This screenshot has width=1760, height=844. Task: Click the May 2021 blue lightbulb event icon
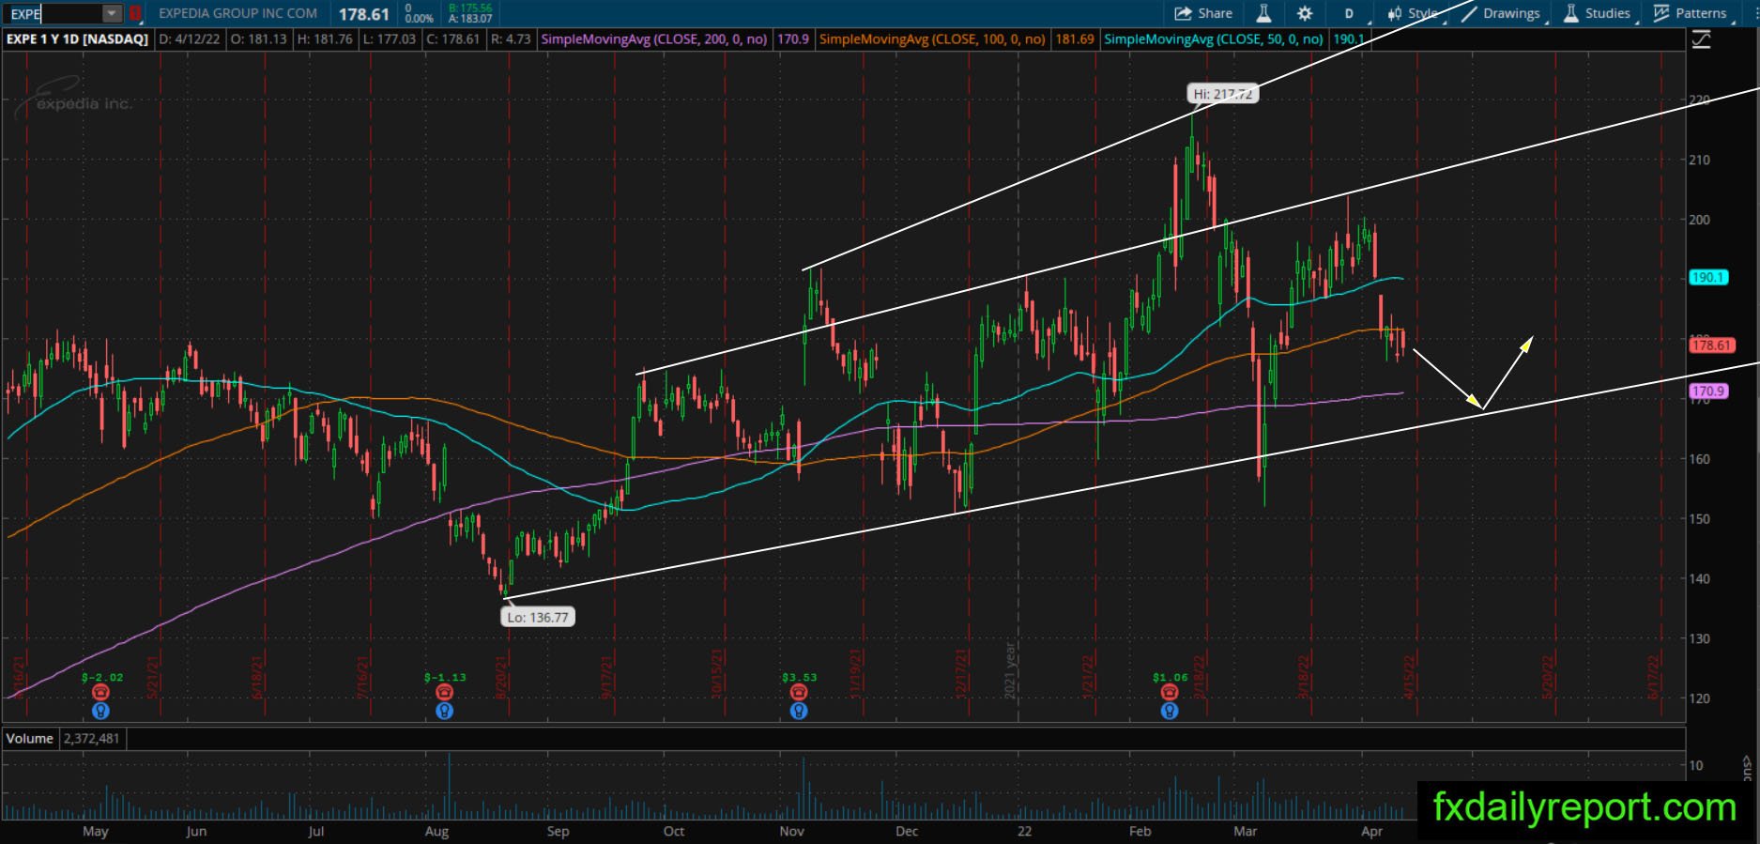100,711
